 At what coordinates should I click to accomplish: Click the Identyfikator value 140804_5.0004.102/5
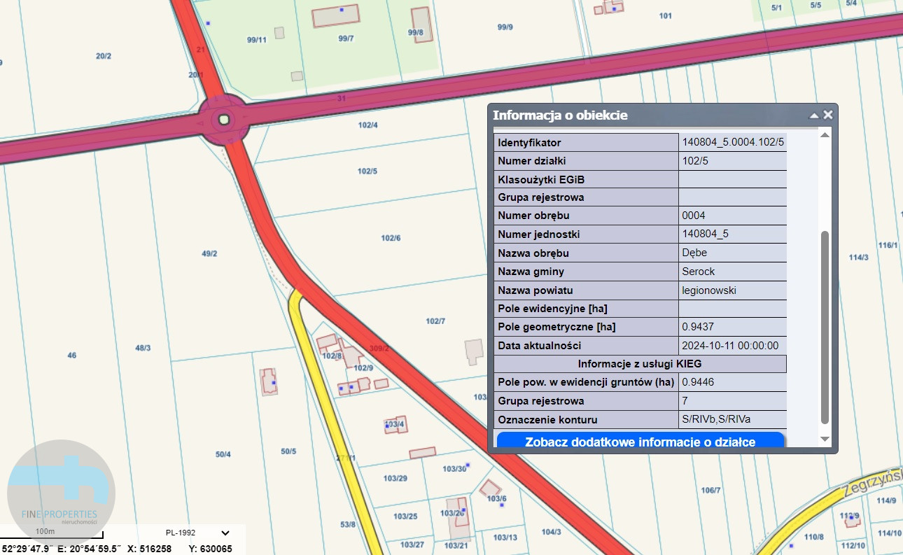(x=732, y=143)
